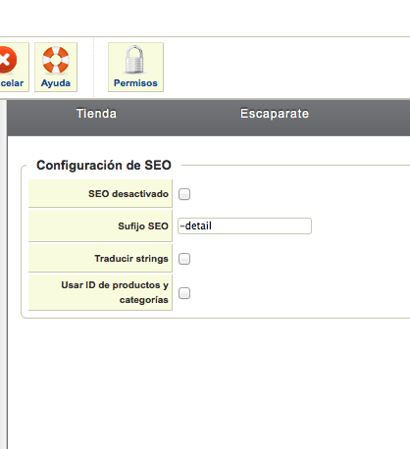The image size is (410, 449).
Task: Enable the SEO desactivado checkbox
Action: [184, 194]
